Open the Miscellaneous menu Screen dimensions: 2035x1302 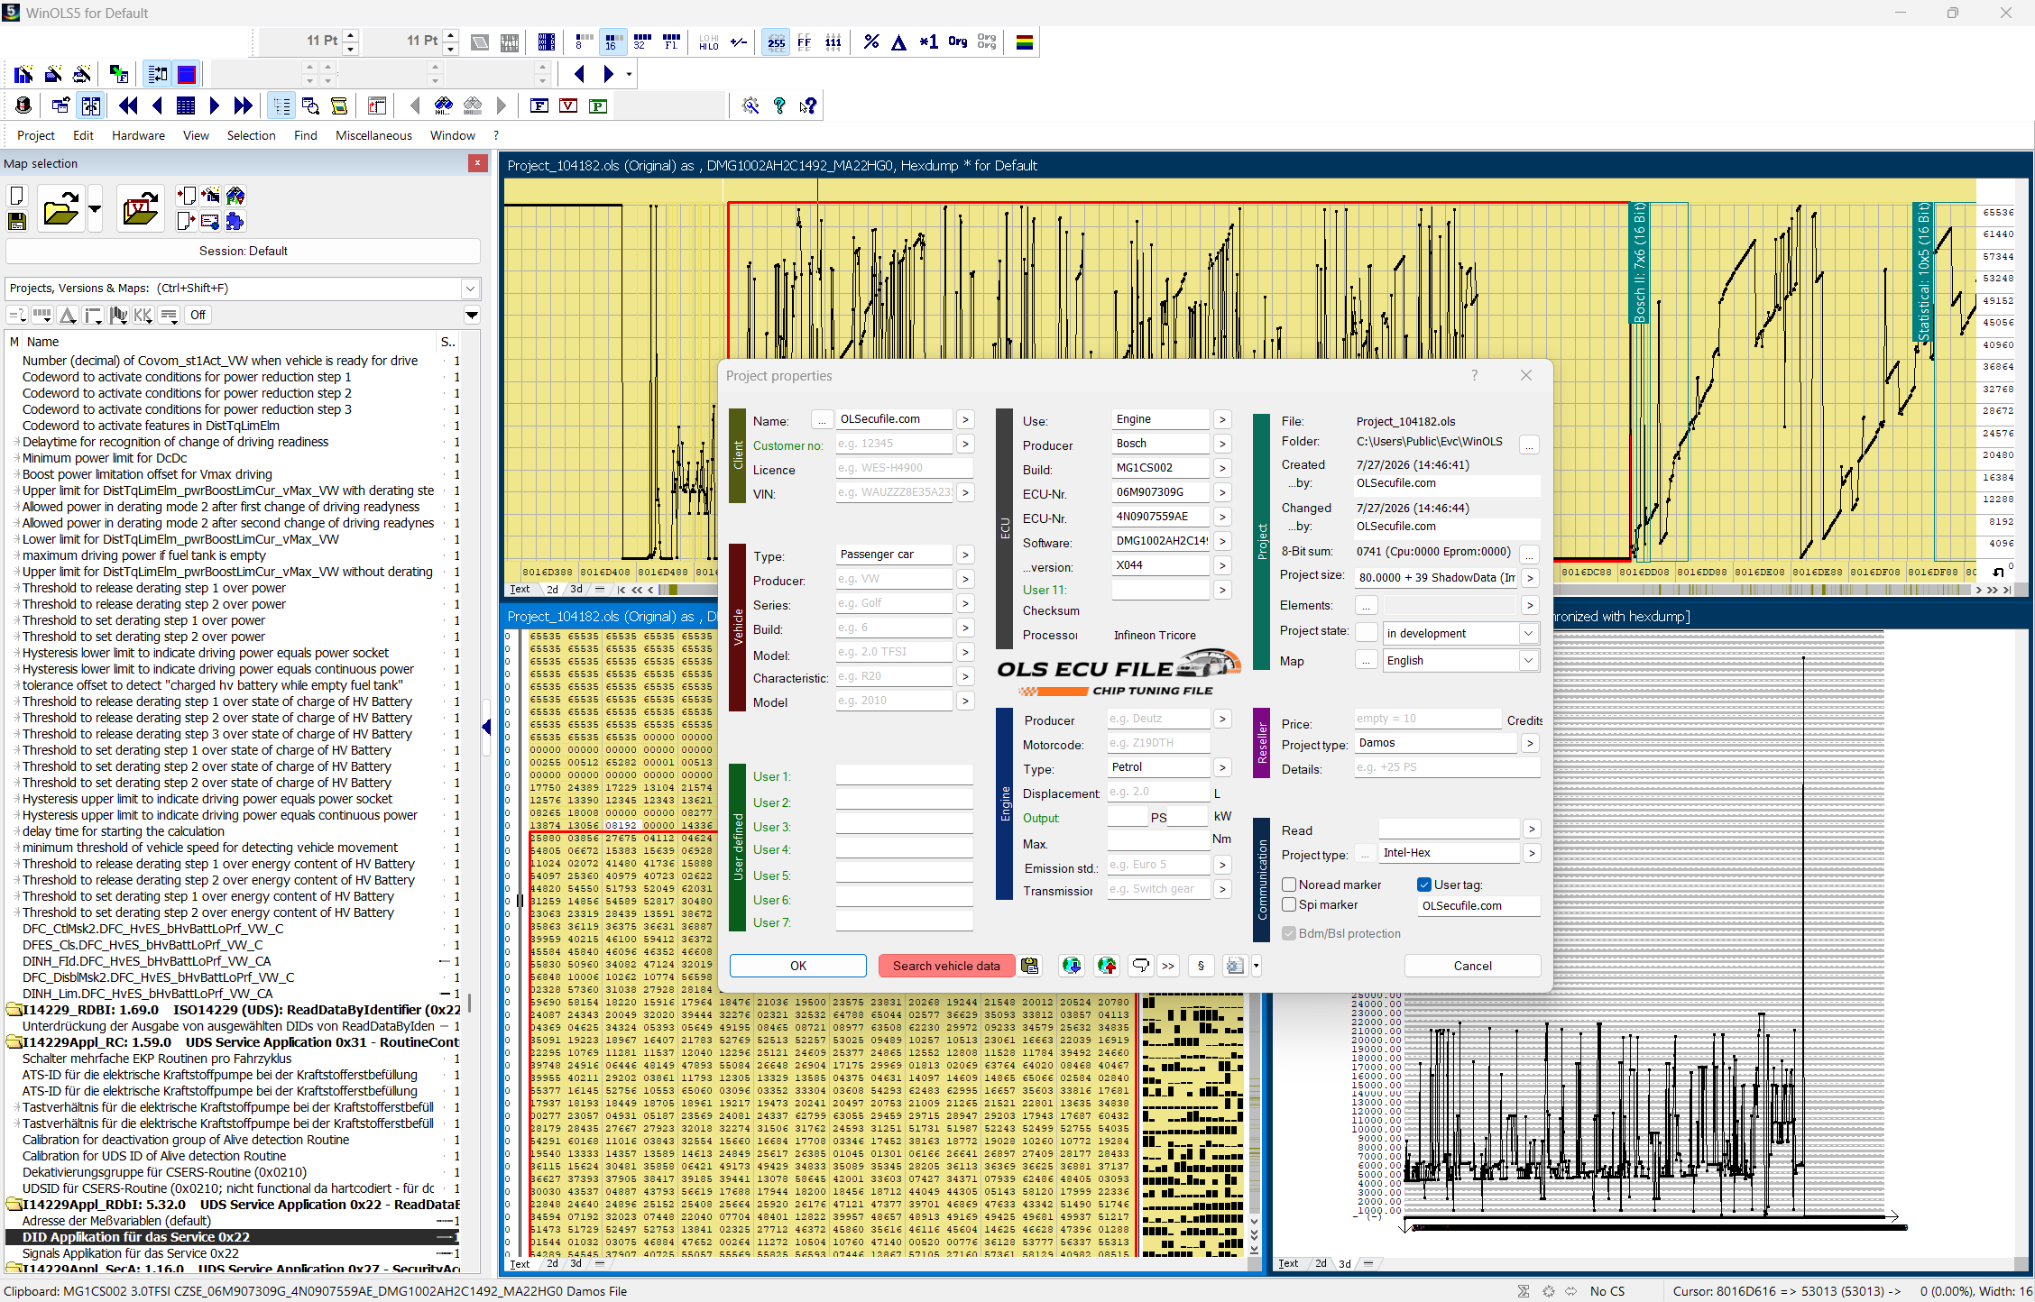pos(373,135)
